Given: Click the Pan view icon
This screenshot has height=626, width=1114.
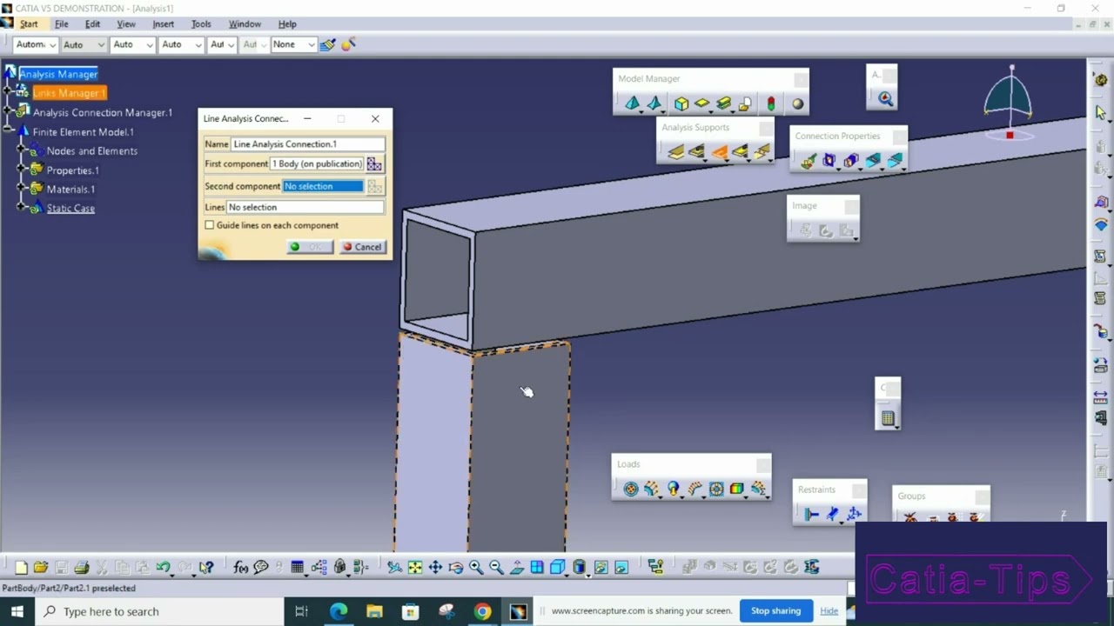Looking at the screenshot, I should click(435, 568).
